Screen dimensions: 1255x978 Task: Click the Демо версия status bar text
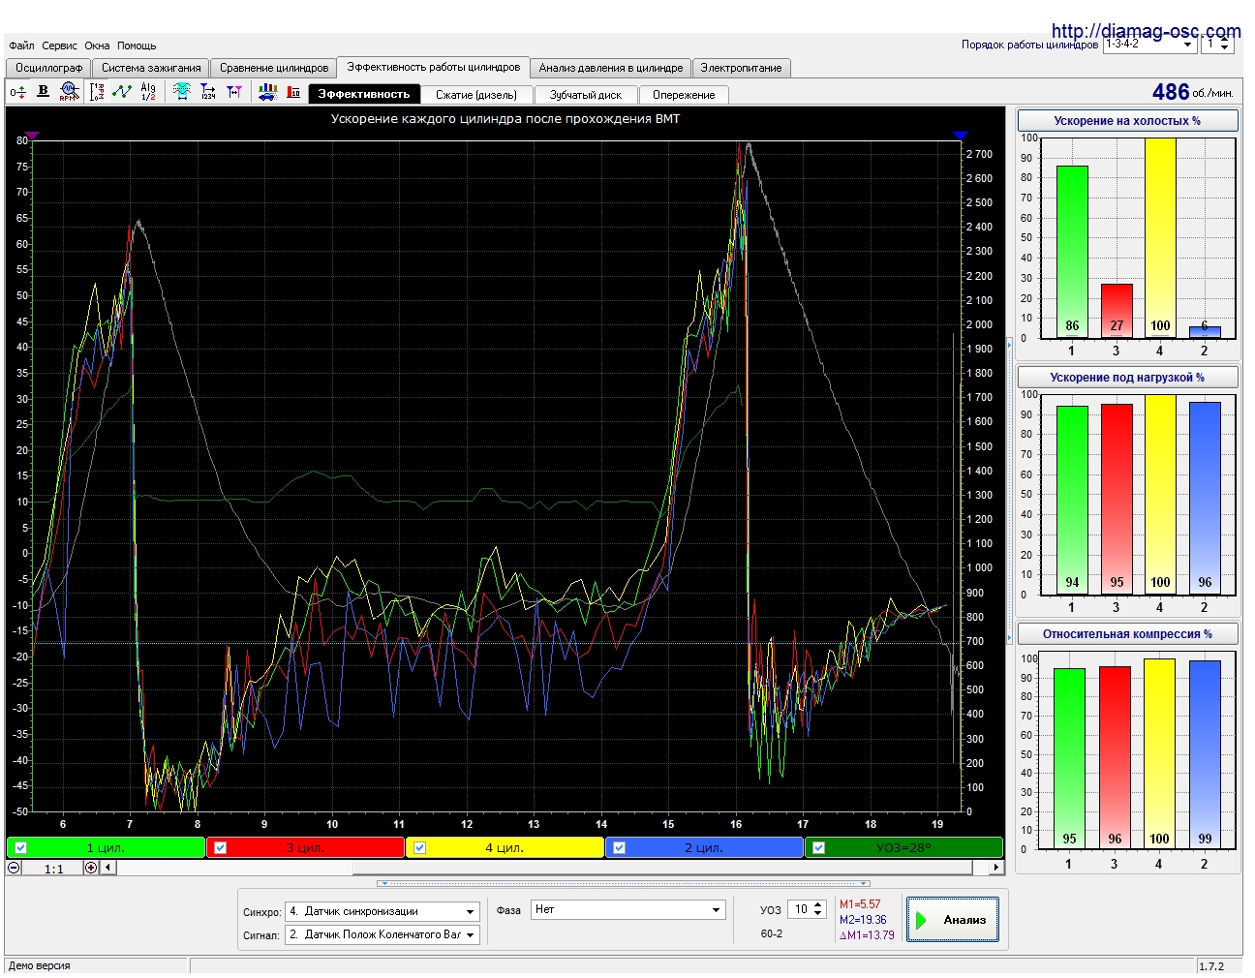coord(40,965)
